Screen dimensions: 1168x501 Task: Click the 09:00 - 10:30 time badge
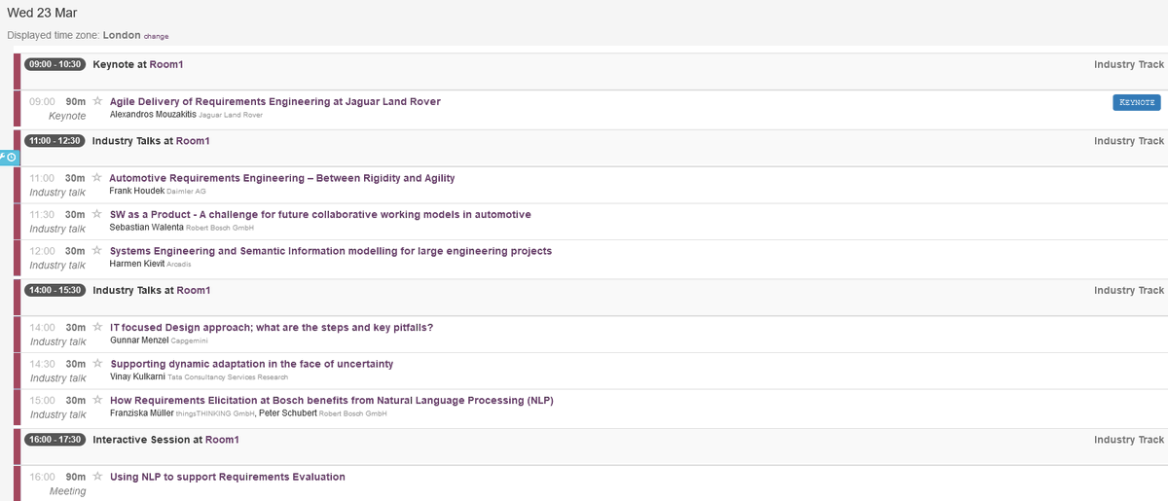point(55,64)
